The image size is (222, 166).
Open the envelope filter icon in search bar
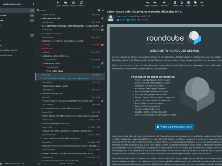point(99,11)
